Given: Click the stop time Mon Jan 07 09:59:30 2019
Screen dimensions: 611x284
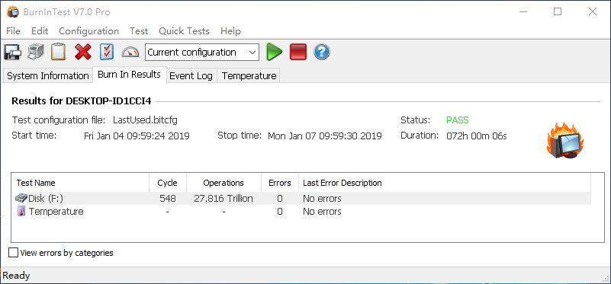Looking at the screenshot, I should (325, 136).
